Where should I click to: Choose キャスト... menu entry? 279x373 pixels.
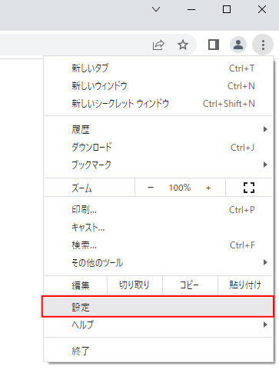coord(158,228)
